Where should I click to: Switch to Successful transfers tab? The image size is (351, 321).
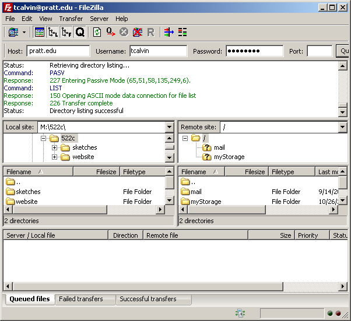tap(153, 299)
